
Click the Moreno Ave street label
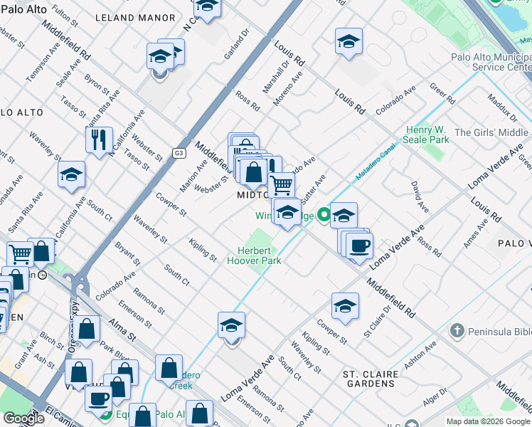pos(288,88)
